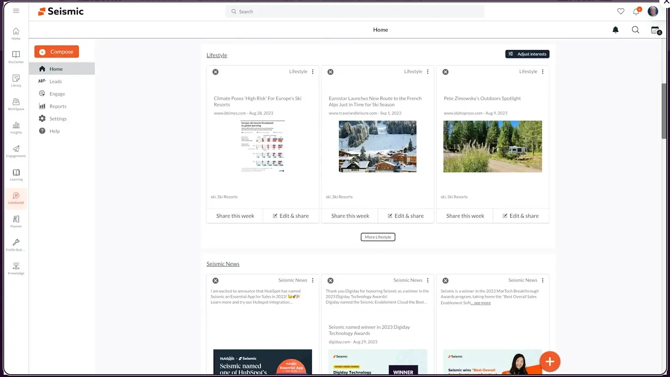670x377 pixels.
Task: Open options menu on Pete Zimowsky's card
Action: click(x=542, y=72)
